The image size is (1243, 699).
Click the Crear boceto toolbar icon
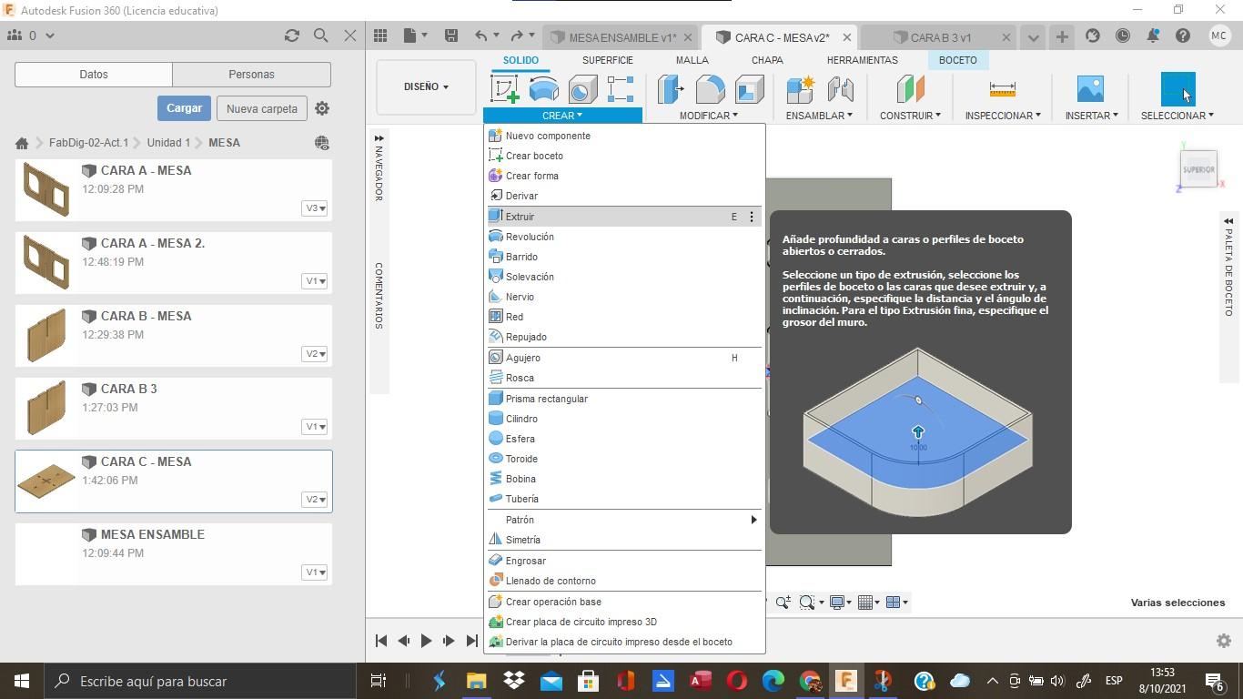click(504, 89)
